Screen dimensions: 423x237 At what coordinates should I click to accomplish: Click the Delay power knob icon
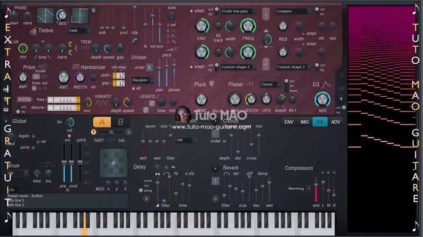tap(146, 199)
